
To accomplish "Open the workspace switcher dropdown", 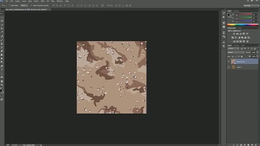I will [x=251, y=5].
